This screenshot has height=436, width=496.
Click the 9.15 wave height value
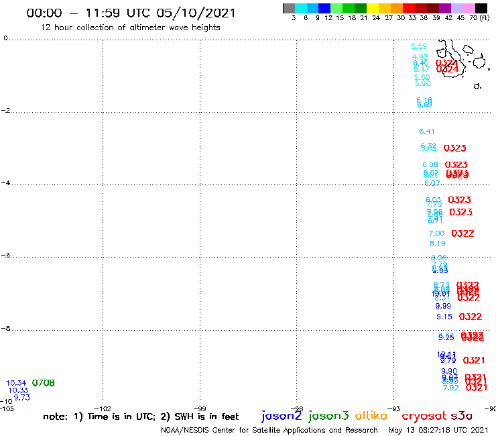(444, 317)
